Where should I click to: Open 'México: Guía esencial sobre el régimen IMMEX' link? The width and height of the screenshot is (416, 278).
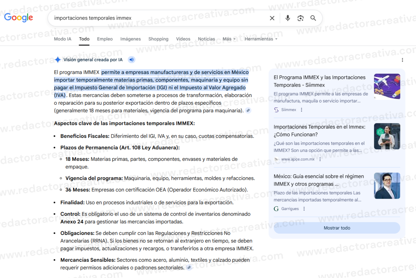(319, 180)
